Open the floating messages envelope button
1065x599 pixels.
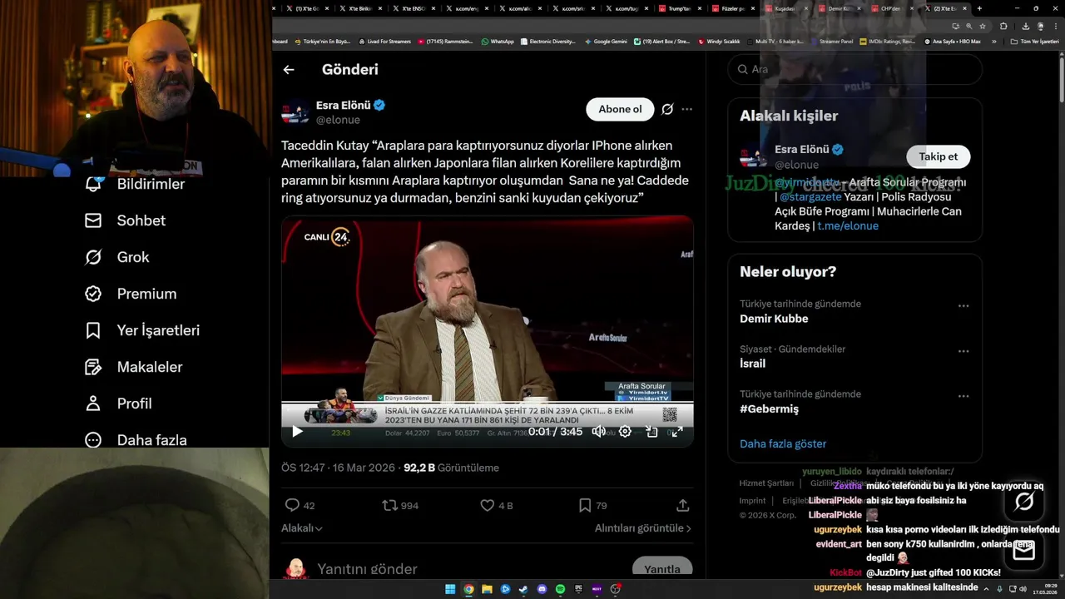click(x=1023, y=551)
